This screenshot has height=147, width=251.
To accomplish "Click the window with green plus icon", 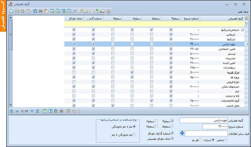I will tap(52, 11).
